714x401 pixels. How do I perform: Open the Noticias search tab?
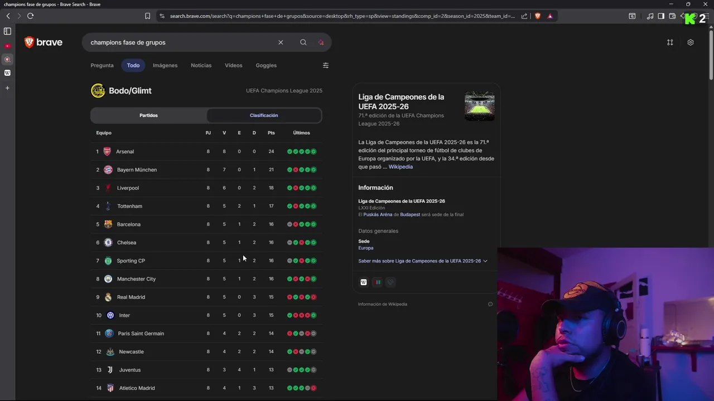tap(201, 65)
